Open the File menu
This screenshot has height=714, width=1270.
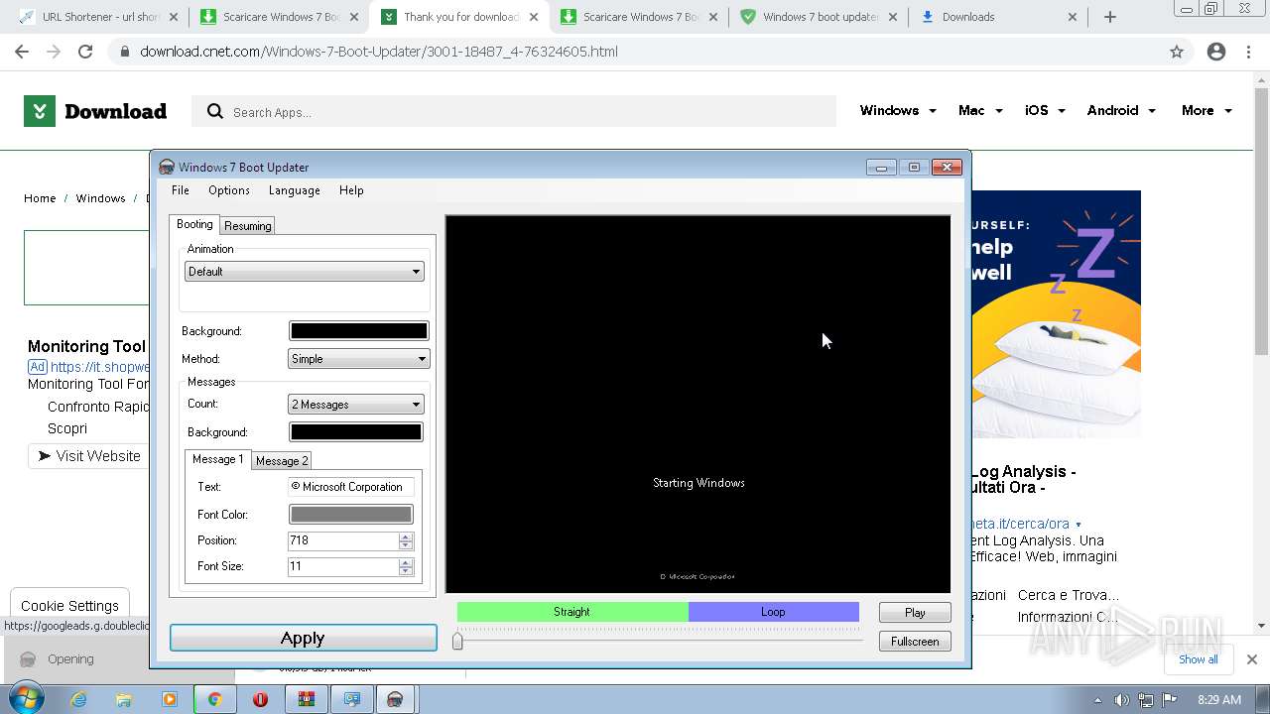click(x=181, y=190)
